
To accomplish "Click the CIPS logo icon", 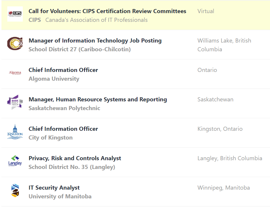I will click(15, 14).
